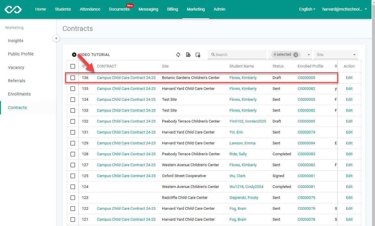Click Edit for contract ID 124

[x=349, y=187]
